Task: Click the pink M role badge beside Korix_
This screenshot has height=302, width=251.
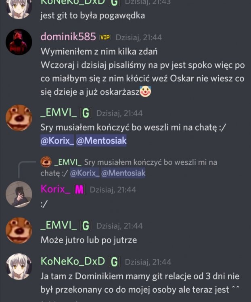Action: pyautogui.click(x=79, y=190)
